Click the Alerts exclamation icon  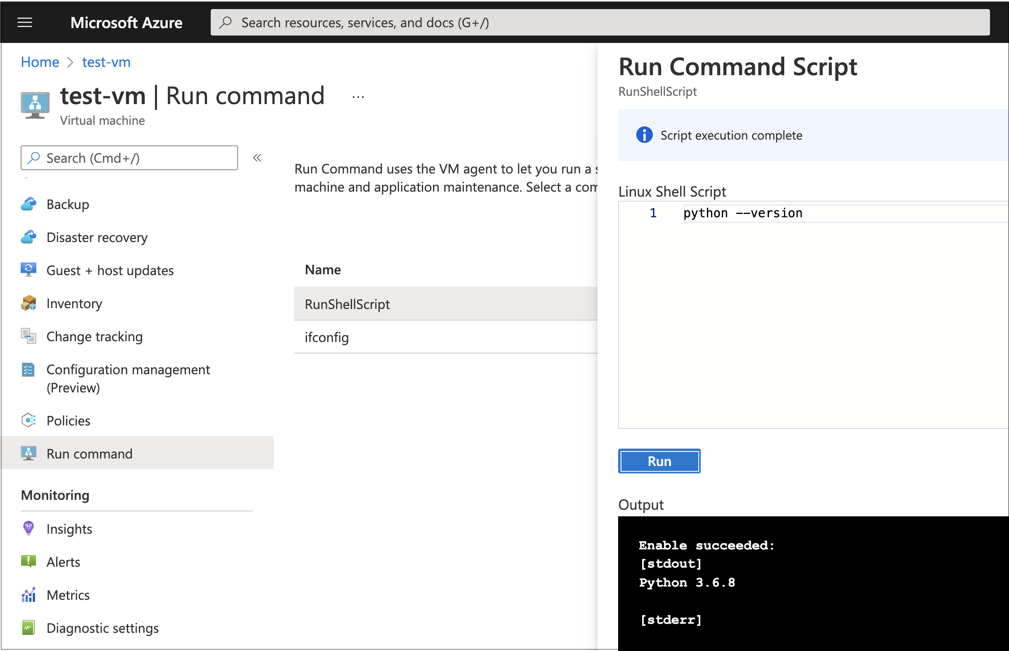click(x=29, y=562)
